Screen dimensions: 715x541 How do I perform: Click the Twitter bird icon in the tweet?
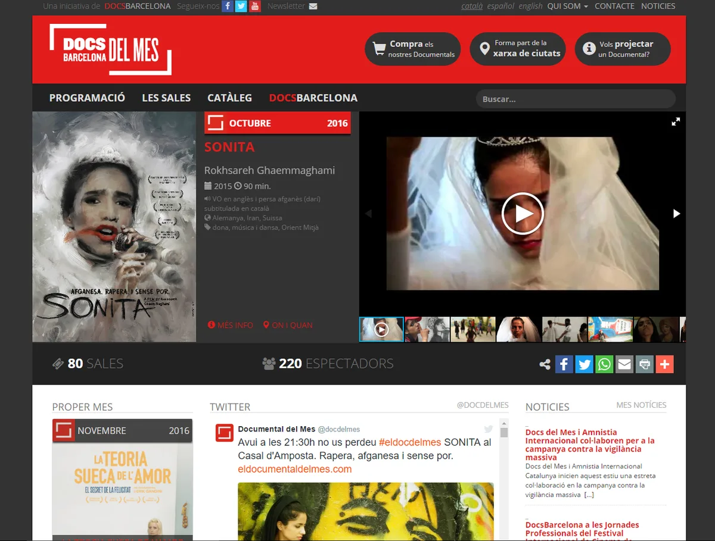coord(489,429)
